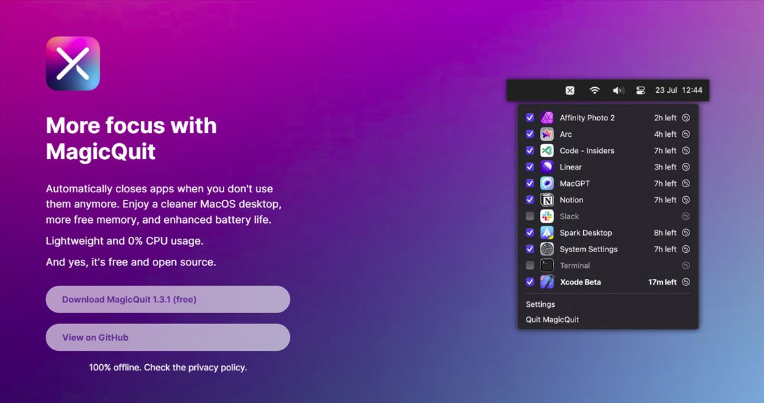Reset timer icon for Notion
The image size is (764, 403).
[x=686, y=200]
